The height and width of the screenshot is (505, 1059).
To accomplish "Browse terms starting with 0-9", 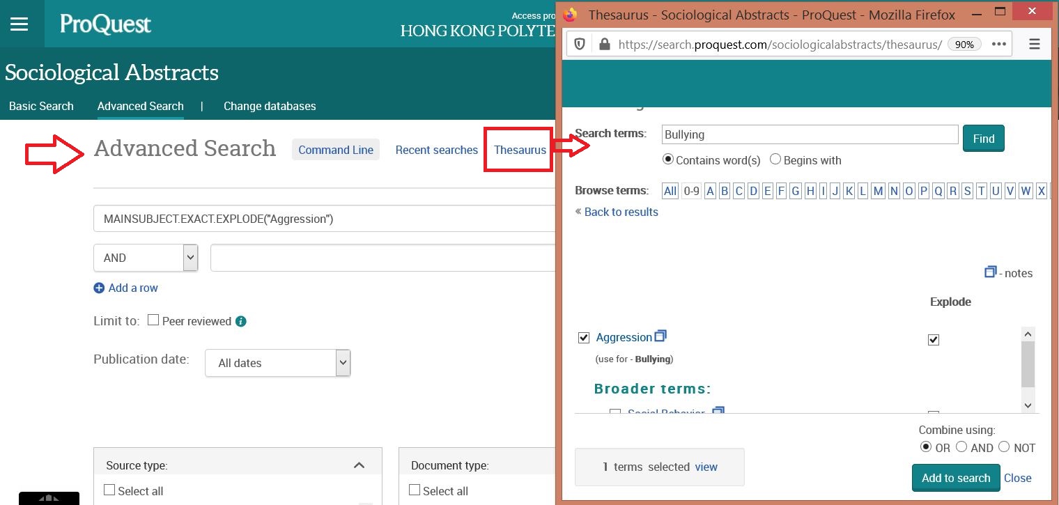I will pyautogui.click(x=691, y=191).
